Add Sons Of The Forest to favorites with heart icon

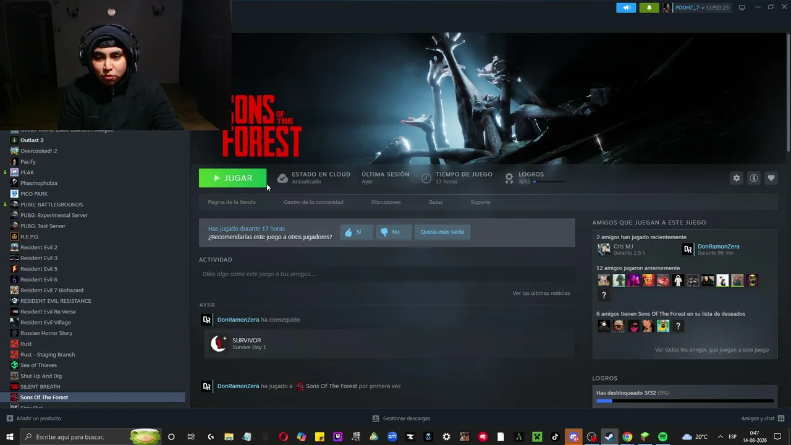[x=771, y=178]
